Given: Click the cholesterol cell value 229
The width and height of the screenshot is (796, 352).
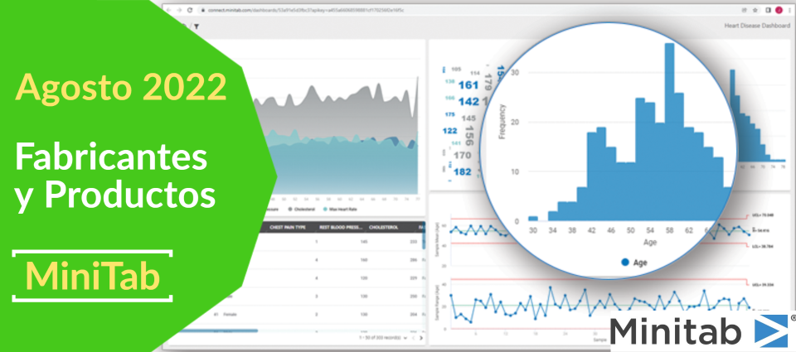Looking at the screenshot, I should [414, 277].
